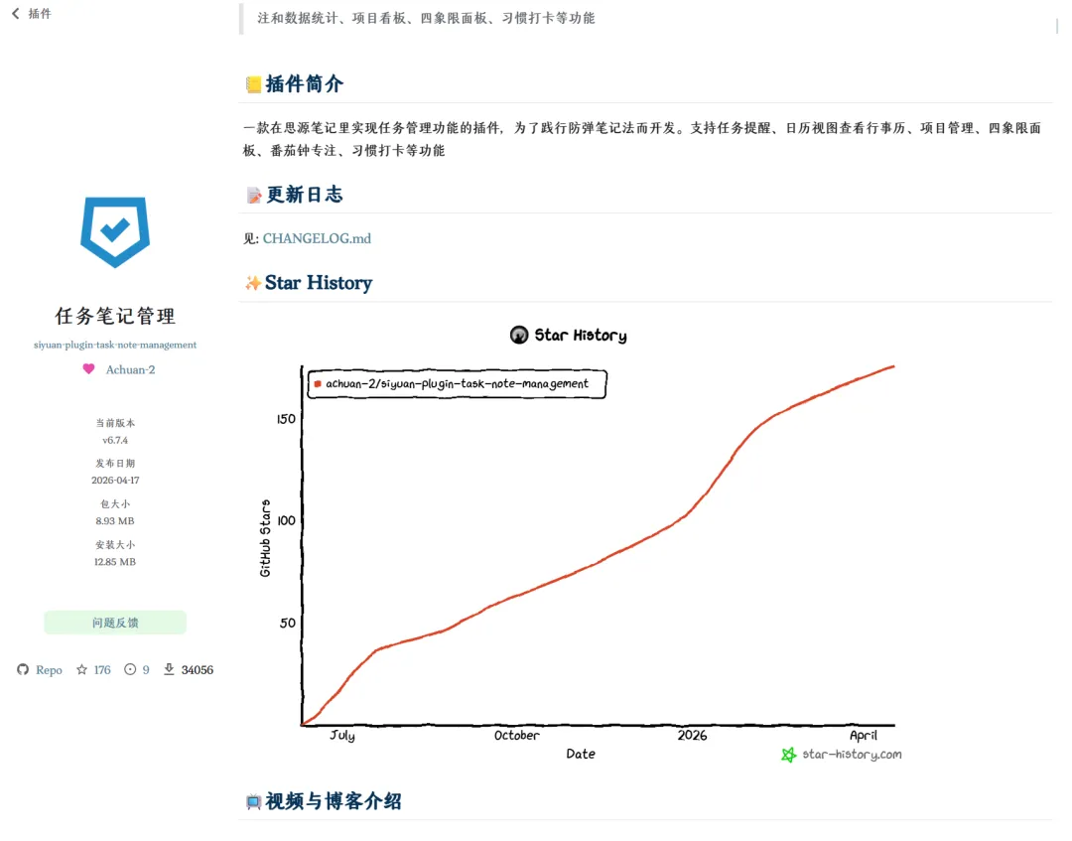Click the 插件简介 heading

[x=305, y=84]
